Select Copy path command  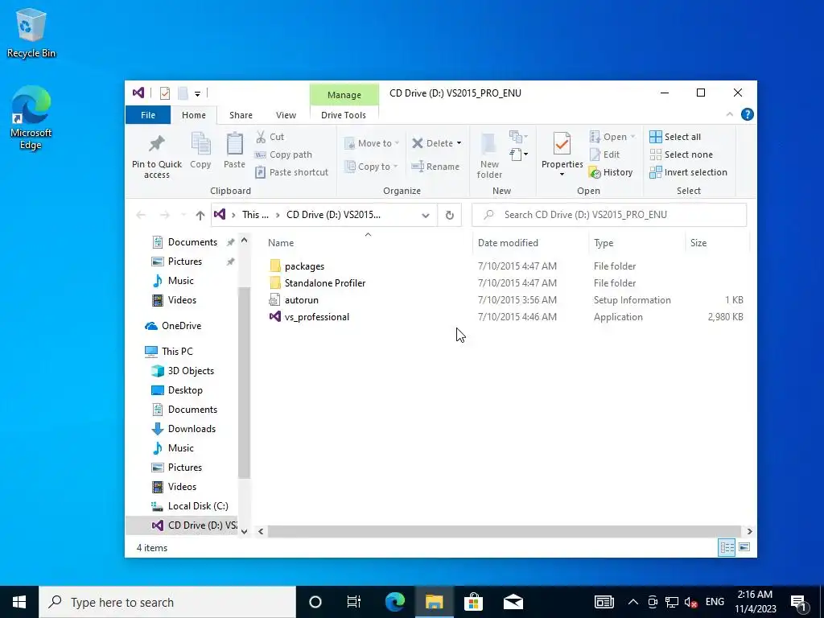pos(283,154)
